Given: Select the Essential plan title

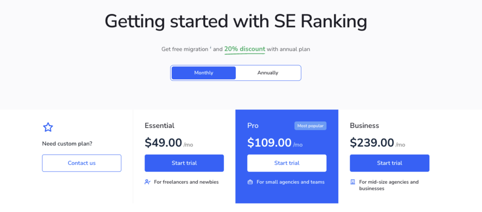Looking at the screenshot, I should [160, 126].
